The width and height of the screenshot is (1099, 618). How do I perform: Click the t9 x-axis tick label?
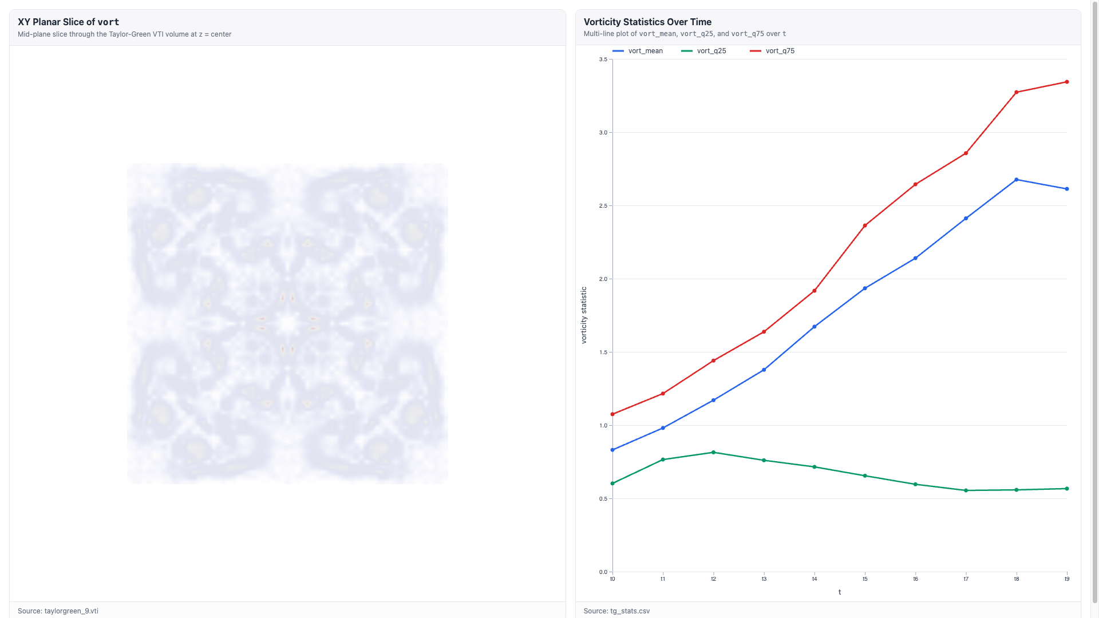(x=1067, y=579)
